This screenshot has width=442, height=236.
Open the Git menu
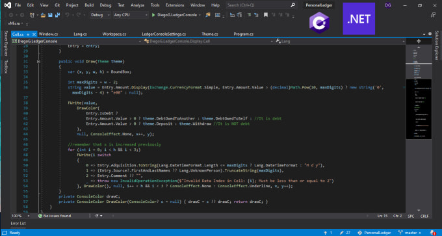coord(57,5)
